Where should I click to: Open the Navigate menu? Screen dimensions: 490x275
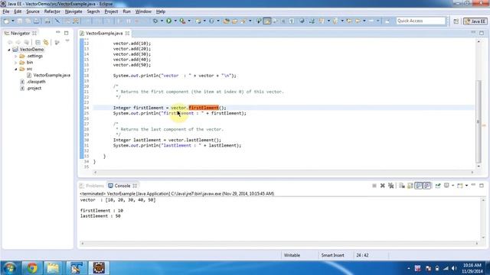click(x=73, y=11)
